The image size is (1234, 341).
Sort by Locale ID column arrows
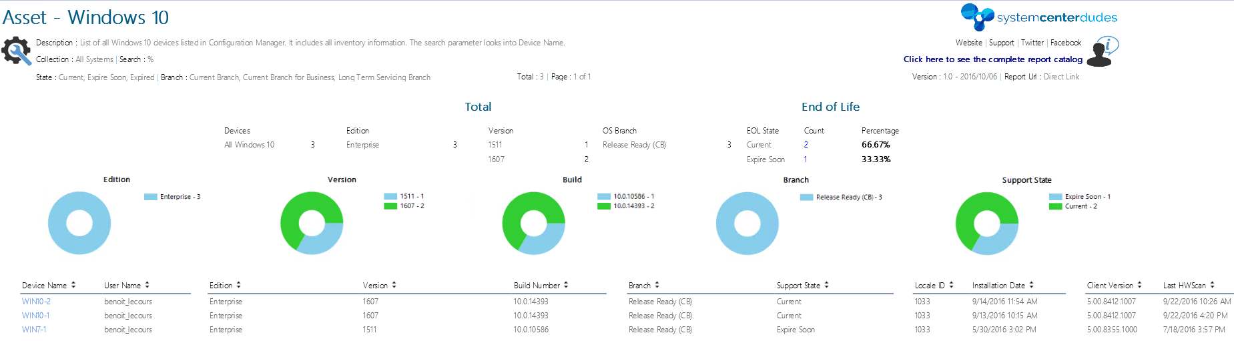[x=951, y=285]
